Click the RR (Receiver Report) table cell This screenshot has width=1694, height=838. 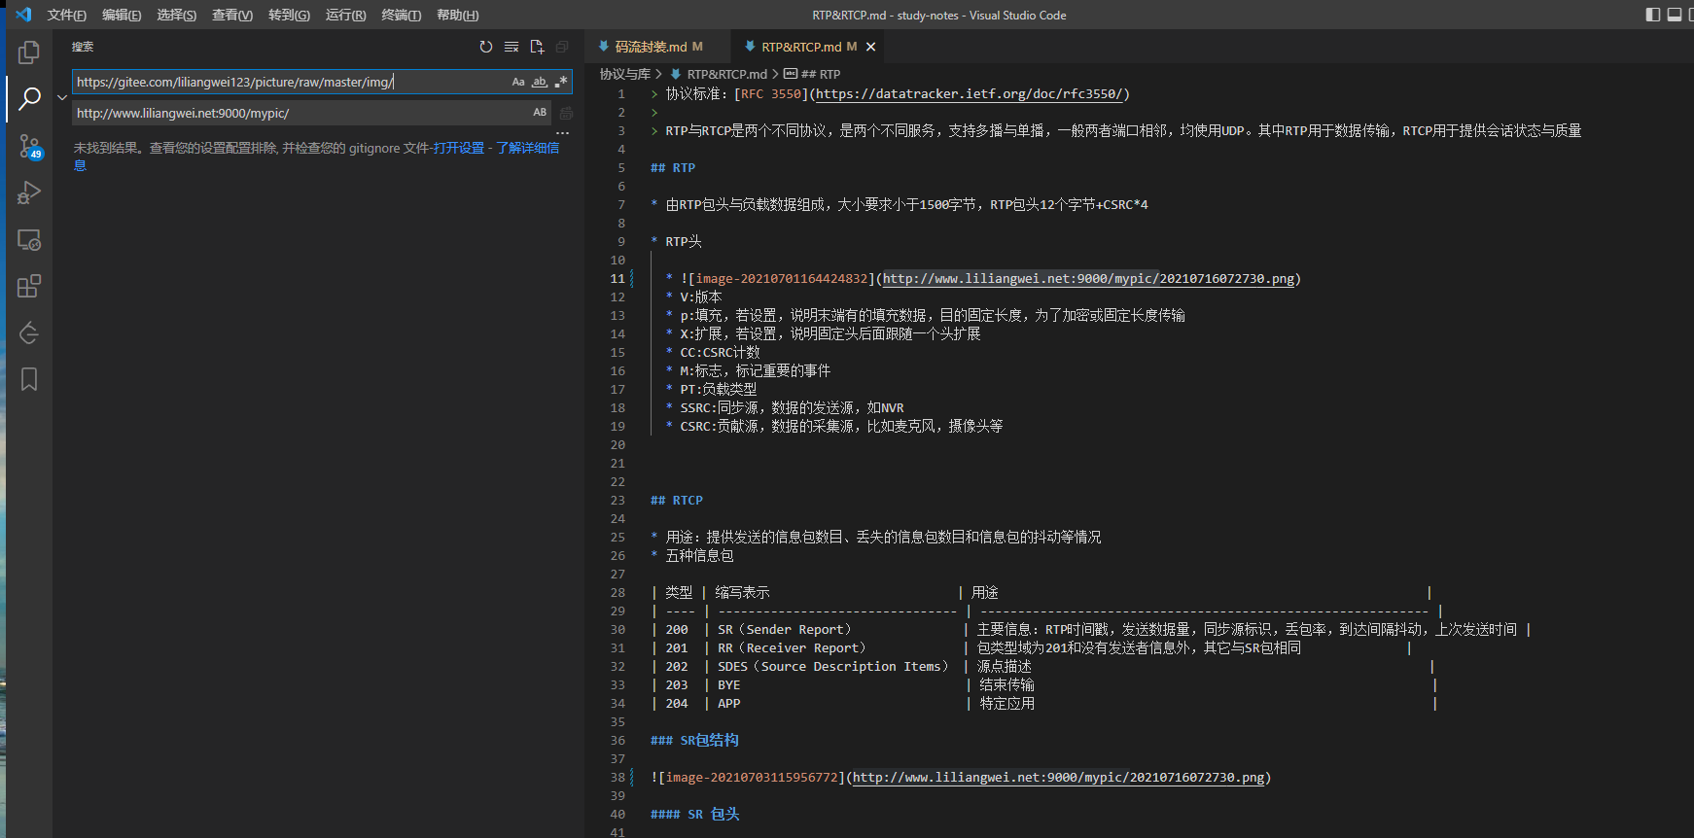coord(792,648)
